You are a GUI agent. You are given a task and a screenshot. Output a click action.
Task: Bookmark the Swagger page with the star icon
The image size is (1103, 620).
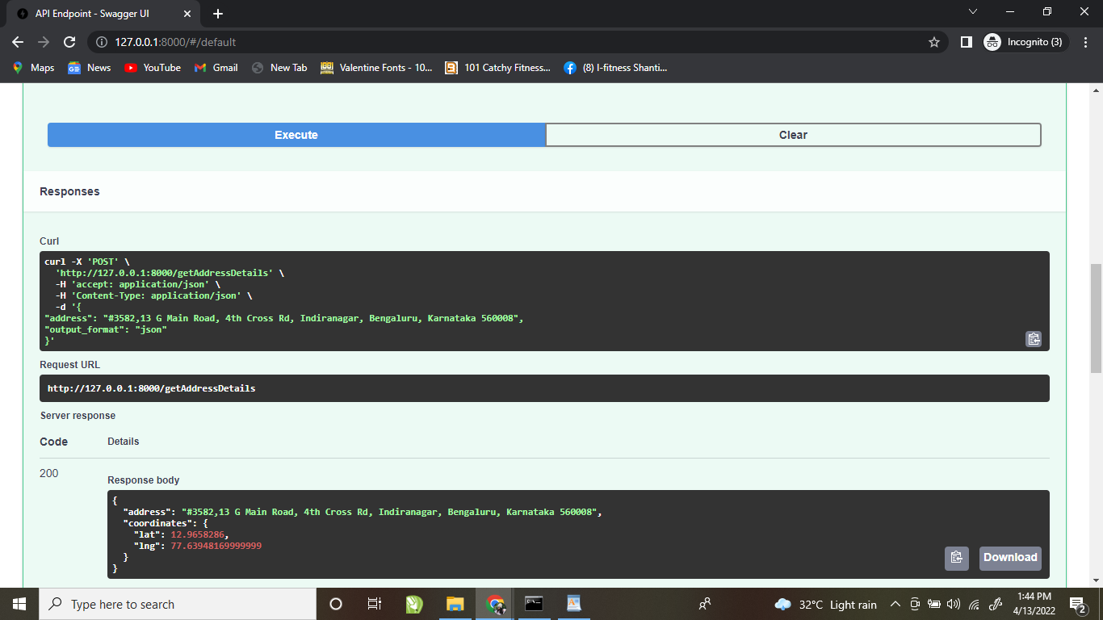pyautogui.click(x=934, y=42)
